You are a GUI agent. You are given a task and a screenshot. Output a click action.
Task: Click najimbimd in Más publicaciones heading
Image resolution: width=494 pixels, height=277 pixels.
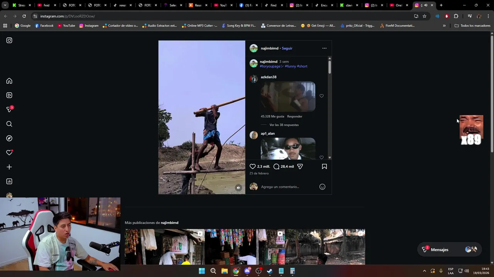(169, 223)
